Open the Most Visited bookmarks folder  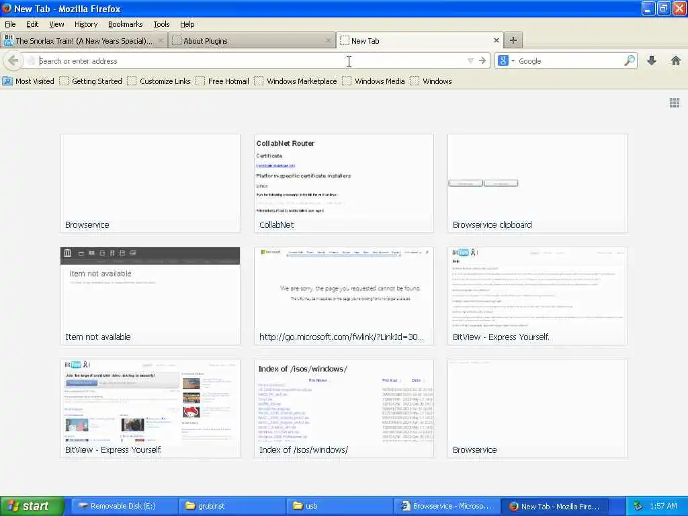tap(28, 81)
